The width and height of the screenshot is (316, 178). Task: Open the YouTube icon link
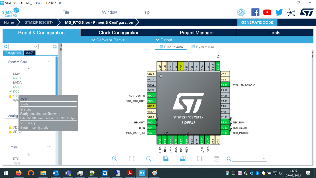click(x=267, y=12)
